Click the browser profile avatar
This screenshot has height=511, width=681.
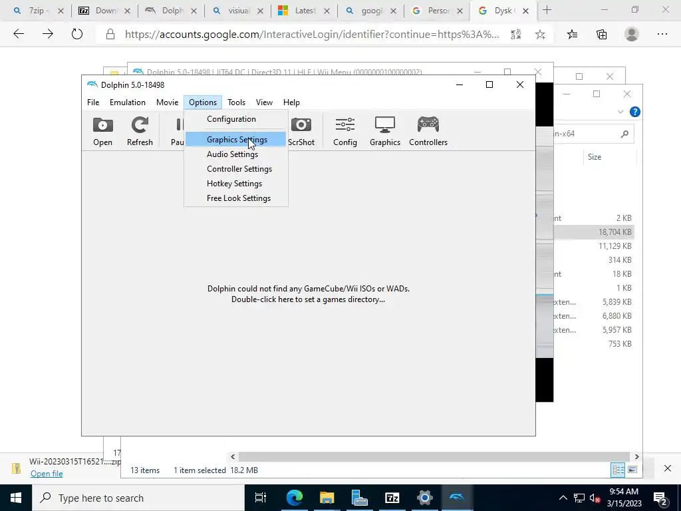coord(632,34)
